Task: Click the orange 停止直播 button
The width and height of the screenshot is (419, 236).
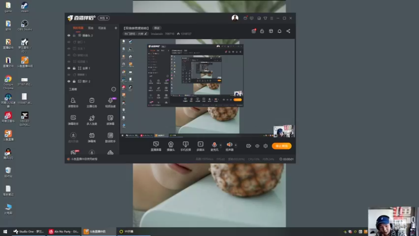Action: pos(281,146)
